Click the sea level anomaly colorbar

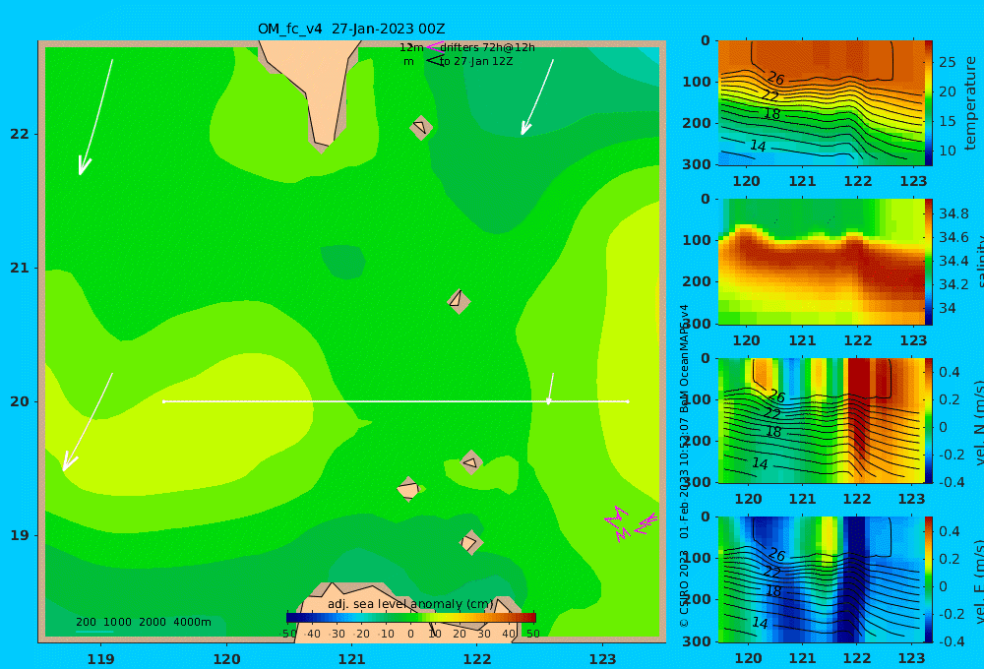pyautogui.click(x=411, y=618)
